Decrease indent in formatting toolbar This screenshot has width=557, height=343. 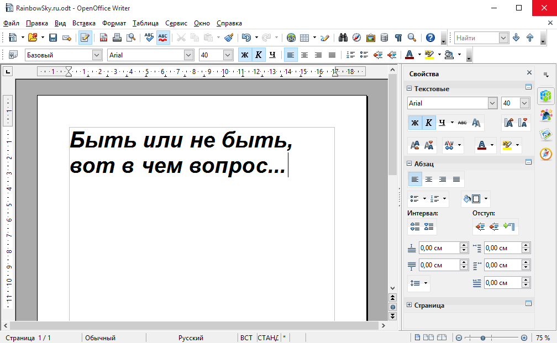[378, 55]
